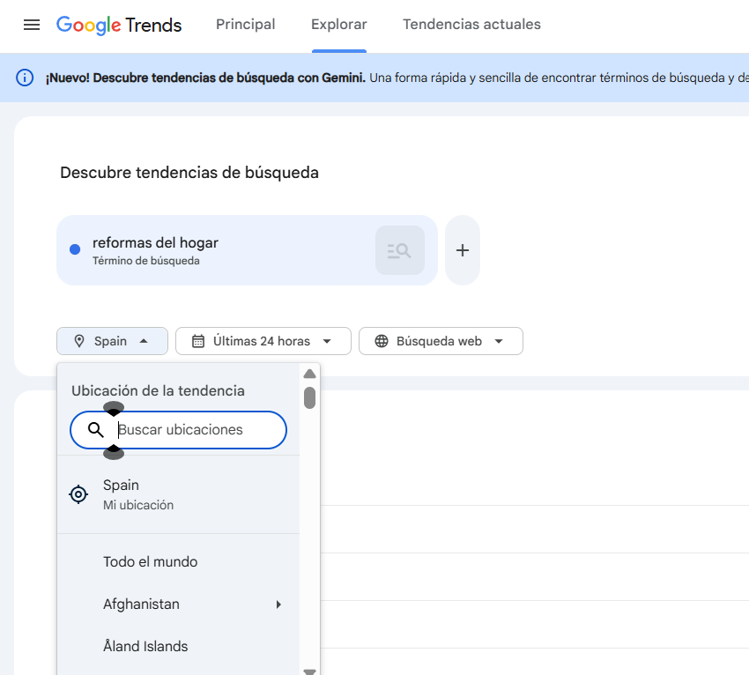Click the magnifying glass in Buscar ubicaciones
The width and height of the screenshot is (749, 675).
pyautogui.click(x=96, y=430)
